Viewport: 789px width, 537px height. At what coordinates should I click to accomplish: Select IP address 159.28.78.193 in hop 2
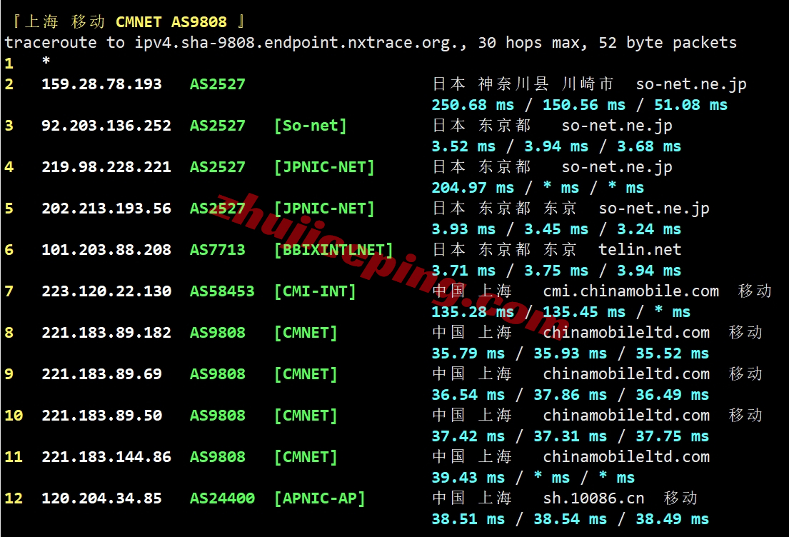click(101, 84)
